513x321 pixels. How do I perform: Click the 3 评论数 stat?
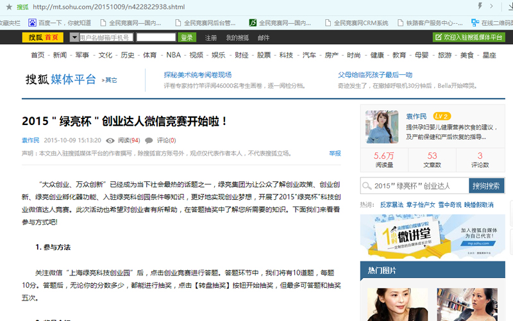480,160
